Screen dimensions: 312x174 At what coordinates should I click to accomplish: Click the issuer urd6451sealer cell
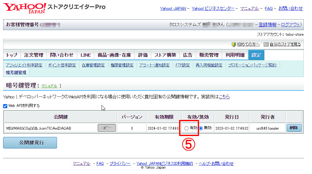[x=267, y=128]
